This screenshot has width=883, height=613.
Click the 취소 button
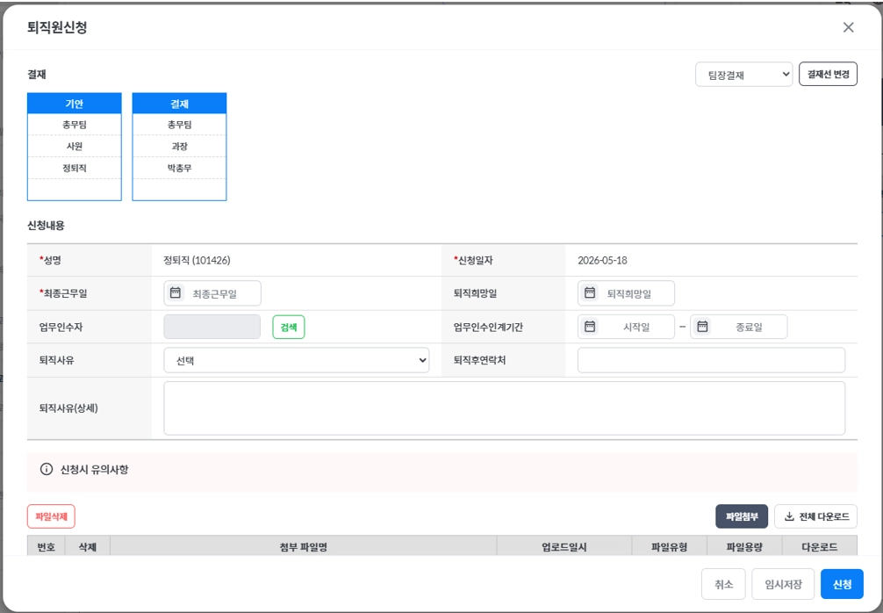point(723,584)
